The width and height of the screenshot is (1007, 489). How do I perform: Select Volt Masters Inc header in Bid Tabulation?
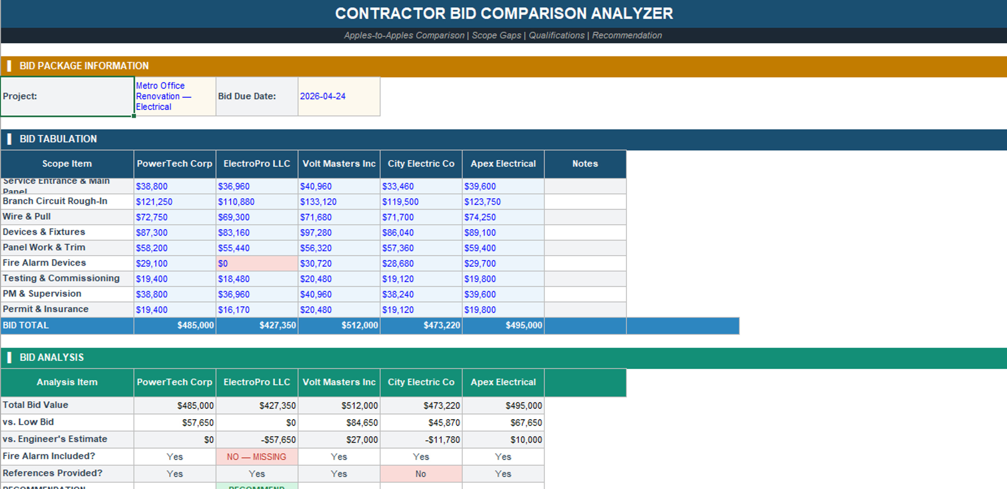pyautogui.click(x=339, y=164)
